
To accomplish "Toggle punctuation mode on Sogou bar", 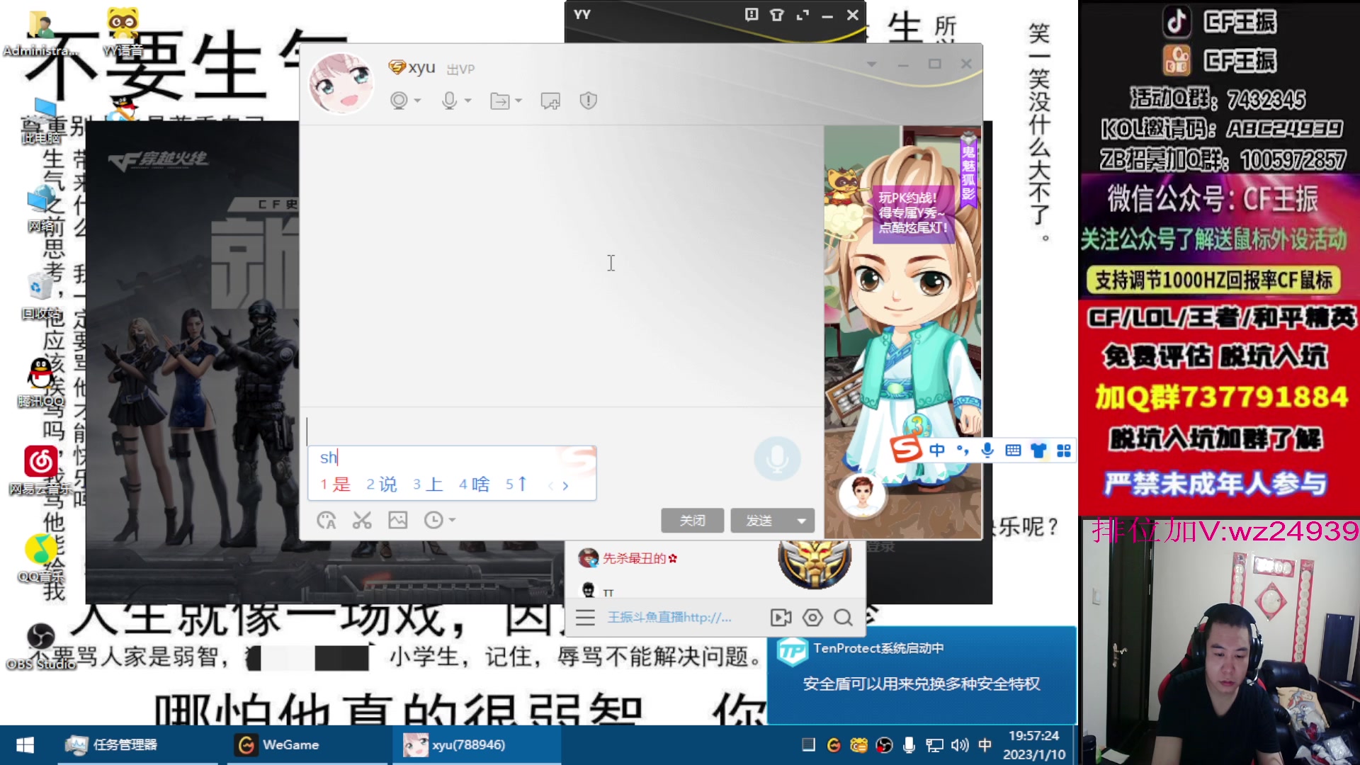I will tap(963, 450).
